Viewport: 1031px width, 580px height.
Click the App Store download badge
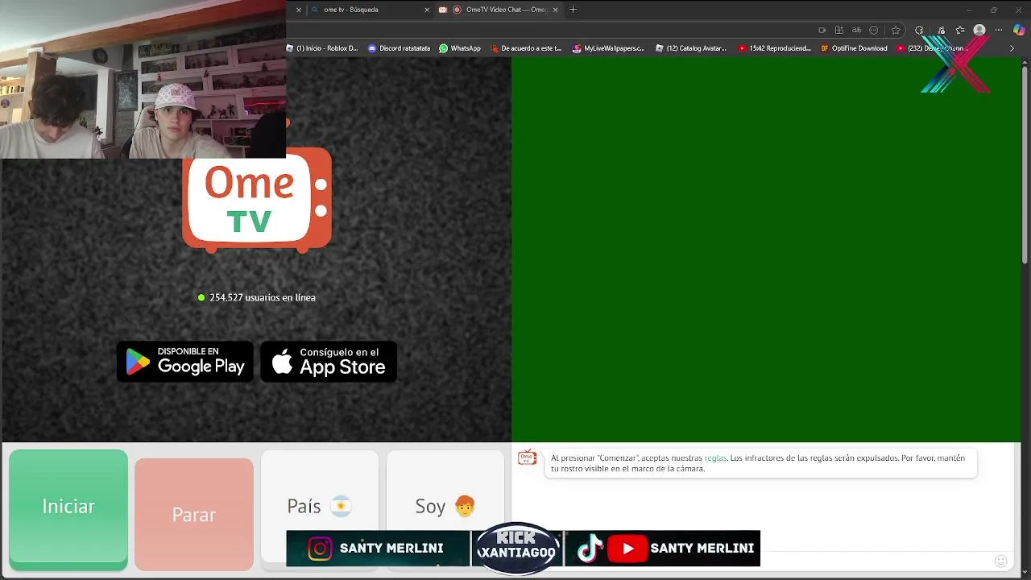(329, 362)
